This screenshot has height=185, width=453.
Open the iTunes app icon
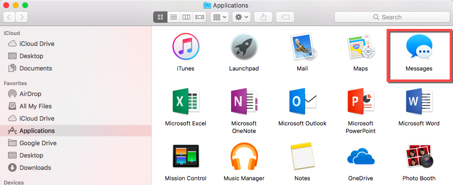(x=186, y=46)
